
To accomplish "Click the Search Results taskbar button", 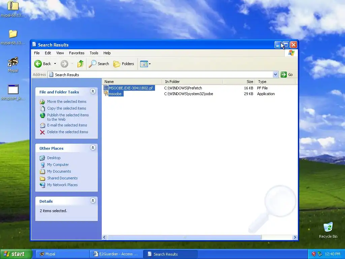I will click(170, 254).
